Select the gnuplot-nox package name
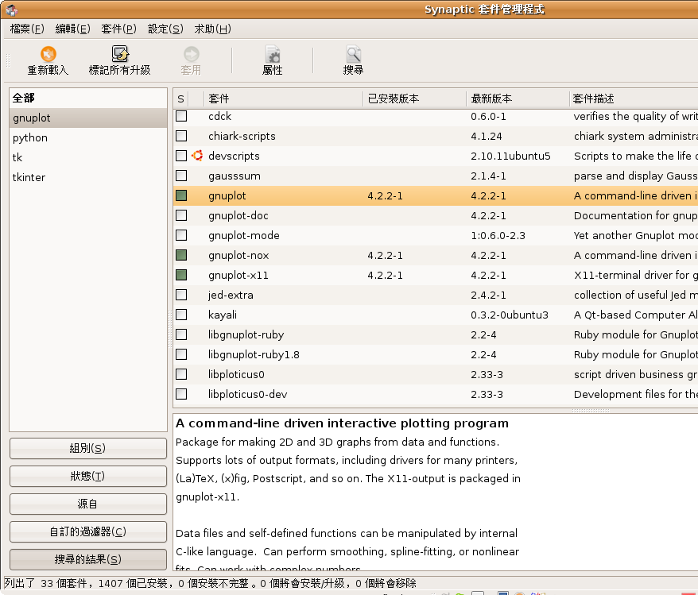Screen dimensions: 698x595 pyautogui.click(x=238, y=255)
